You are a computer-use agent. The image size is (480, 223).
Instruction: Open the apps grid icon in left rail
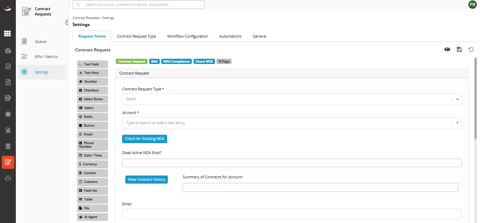[x=8, y=33]
